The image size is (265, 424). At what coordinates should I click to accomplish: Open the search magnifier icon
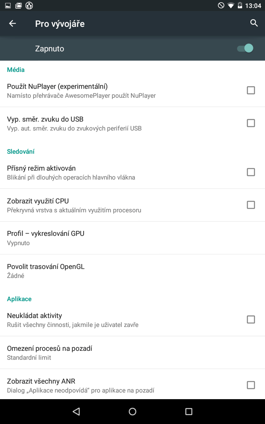tap(254, 23)
